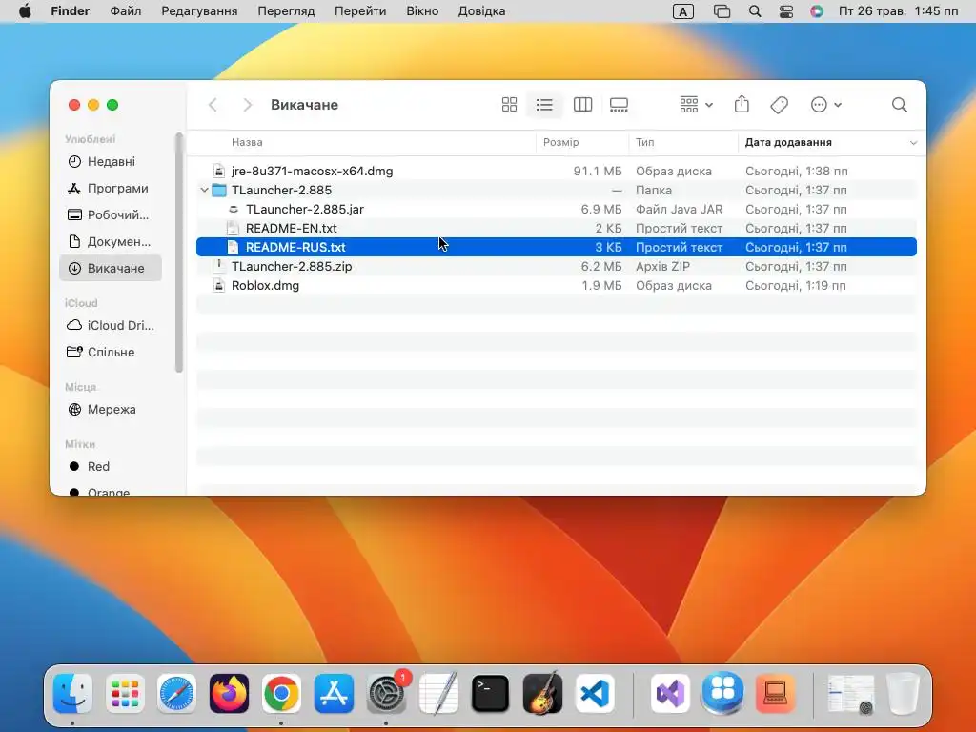The width and height of the screenshot is (976, 732).
Task: Open the Файл menu
Action: tap(125, 11)
